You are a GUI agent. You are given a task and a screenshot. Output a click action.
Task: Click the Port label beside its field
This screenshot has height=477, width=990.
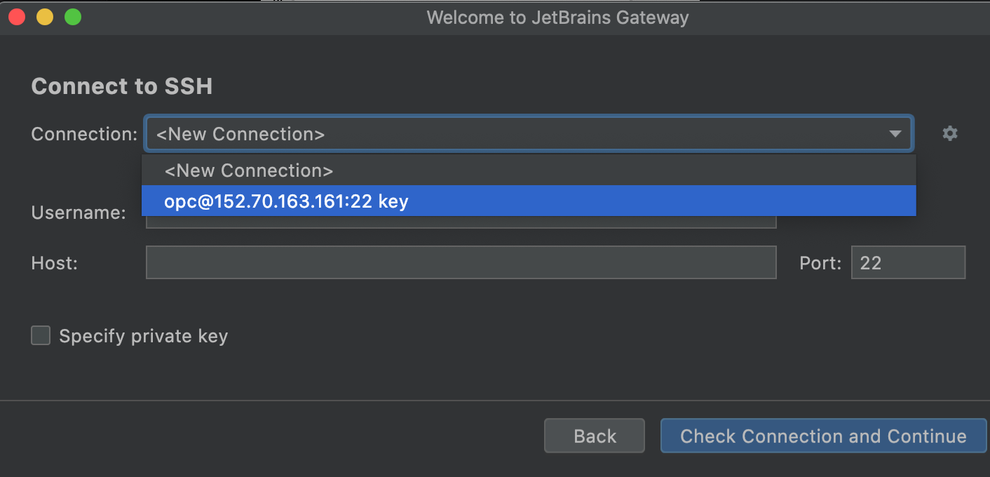819,262
